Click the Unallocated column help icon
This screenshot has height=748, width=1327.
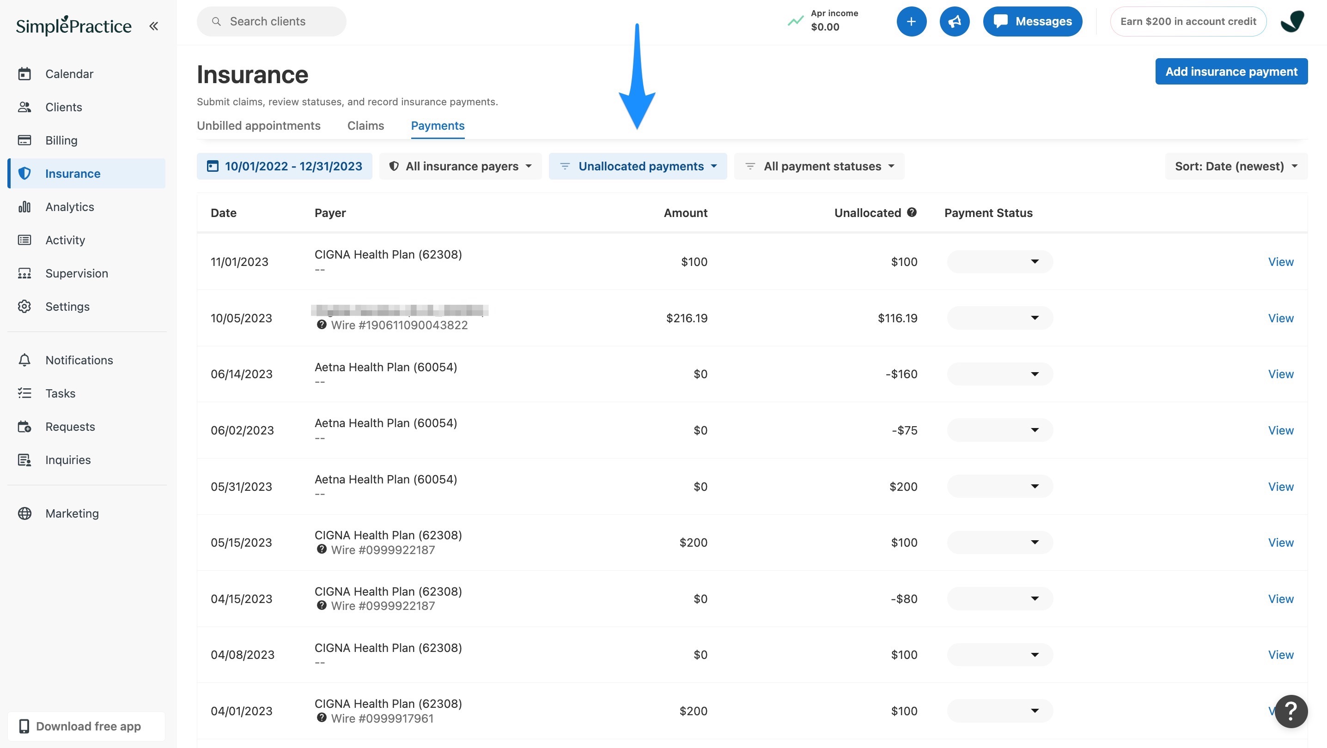tap(912, 212)
